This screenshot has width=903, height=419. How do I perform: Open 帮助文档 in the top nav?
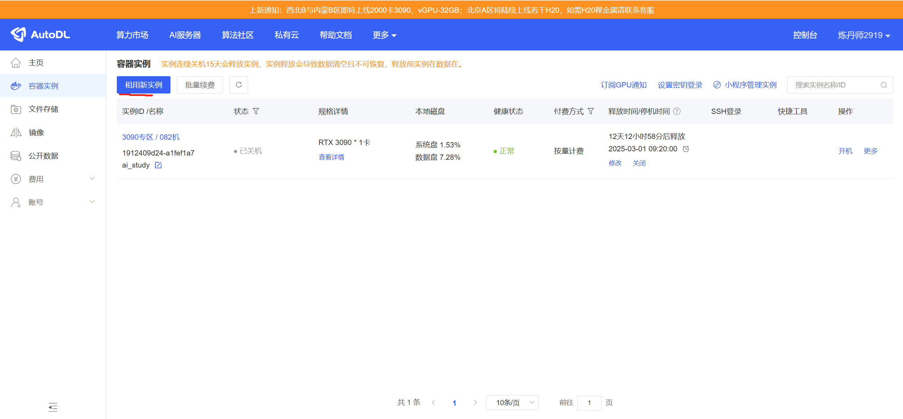[336, 35]
